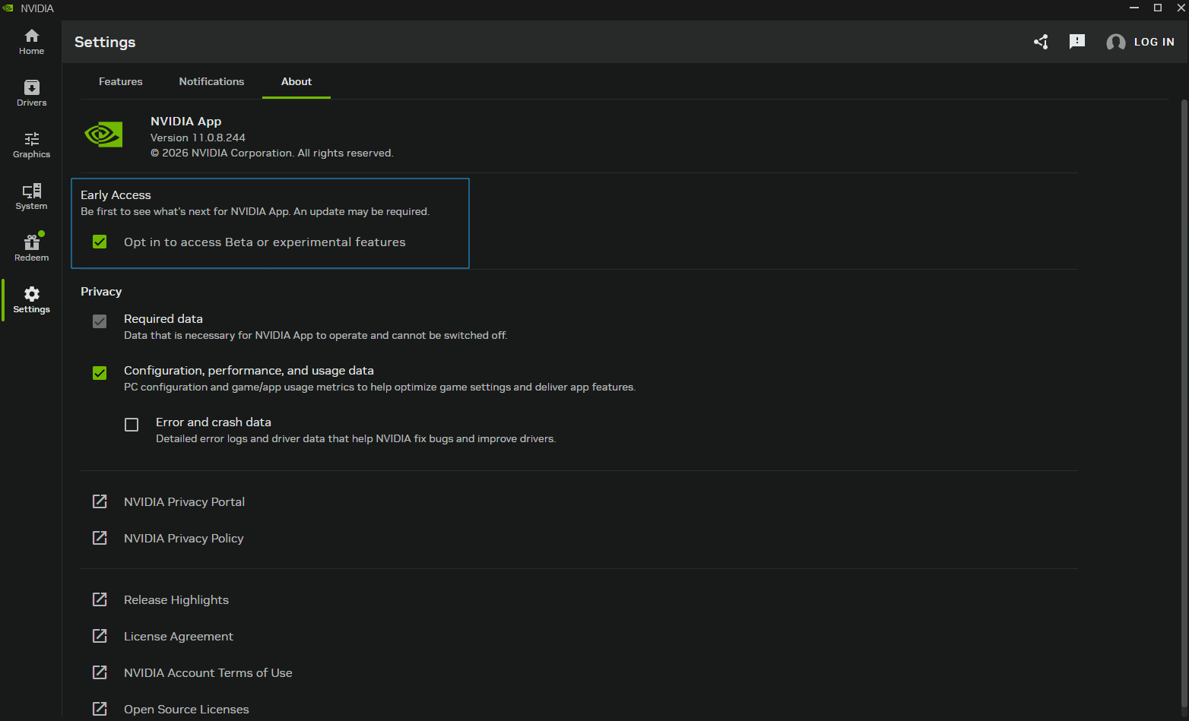
Task: Click the share icon in header
Action: pyautogui.click(x=1041, y=42)
